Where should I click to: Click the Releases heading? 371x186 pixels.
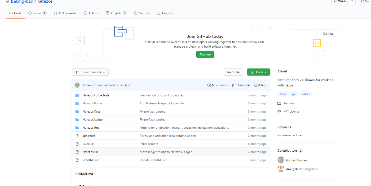[284, 127]
